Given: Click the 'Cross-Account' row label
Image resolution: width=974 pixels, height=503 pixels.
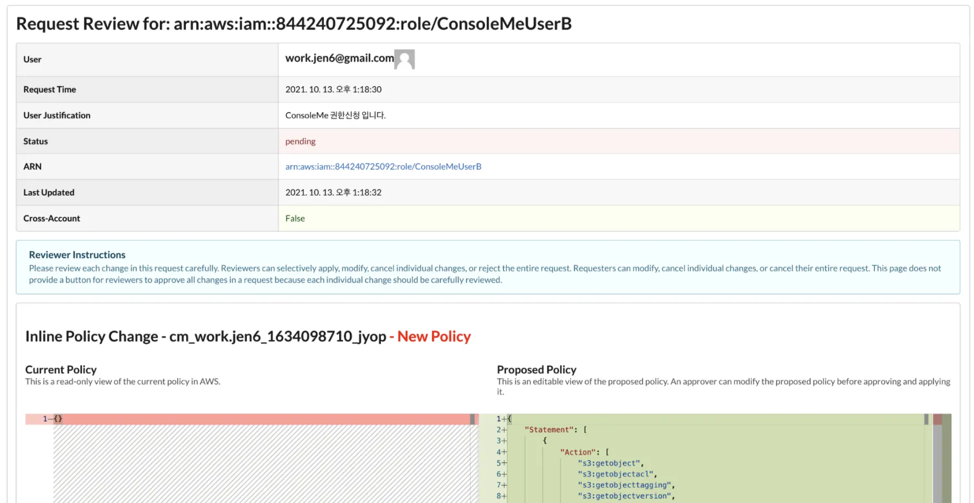Looking at the screenshot, I should (x=52, y=219).
